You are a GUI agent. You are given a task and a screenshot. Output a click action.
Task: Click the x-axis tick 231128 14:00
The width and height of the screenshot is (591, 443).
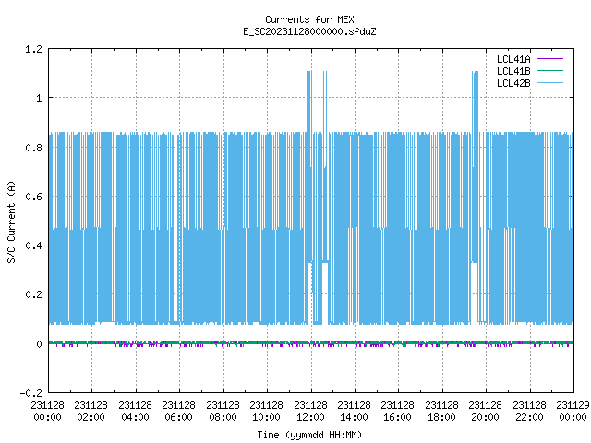tap(354, 412)
